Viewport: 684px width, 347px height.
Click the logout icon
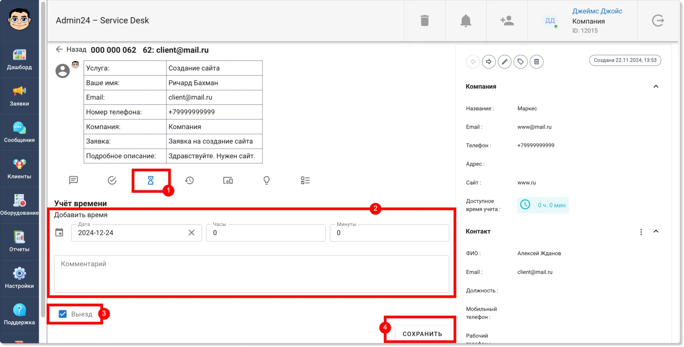point(658,20)
